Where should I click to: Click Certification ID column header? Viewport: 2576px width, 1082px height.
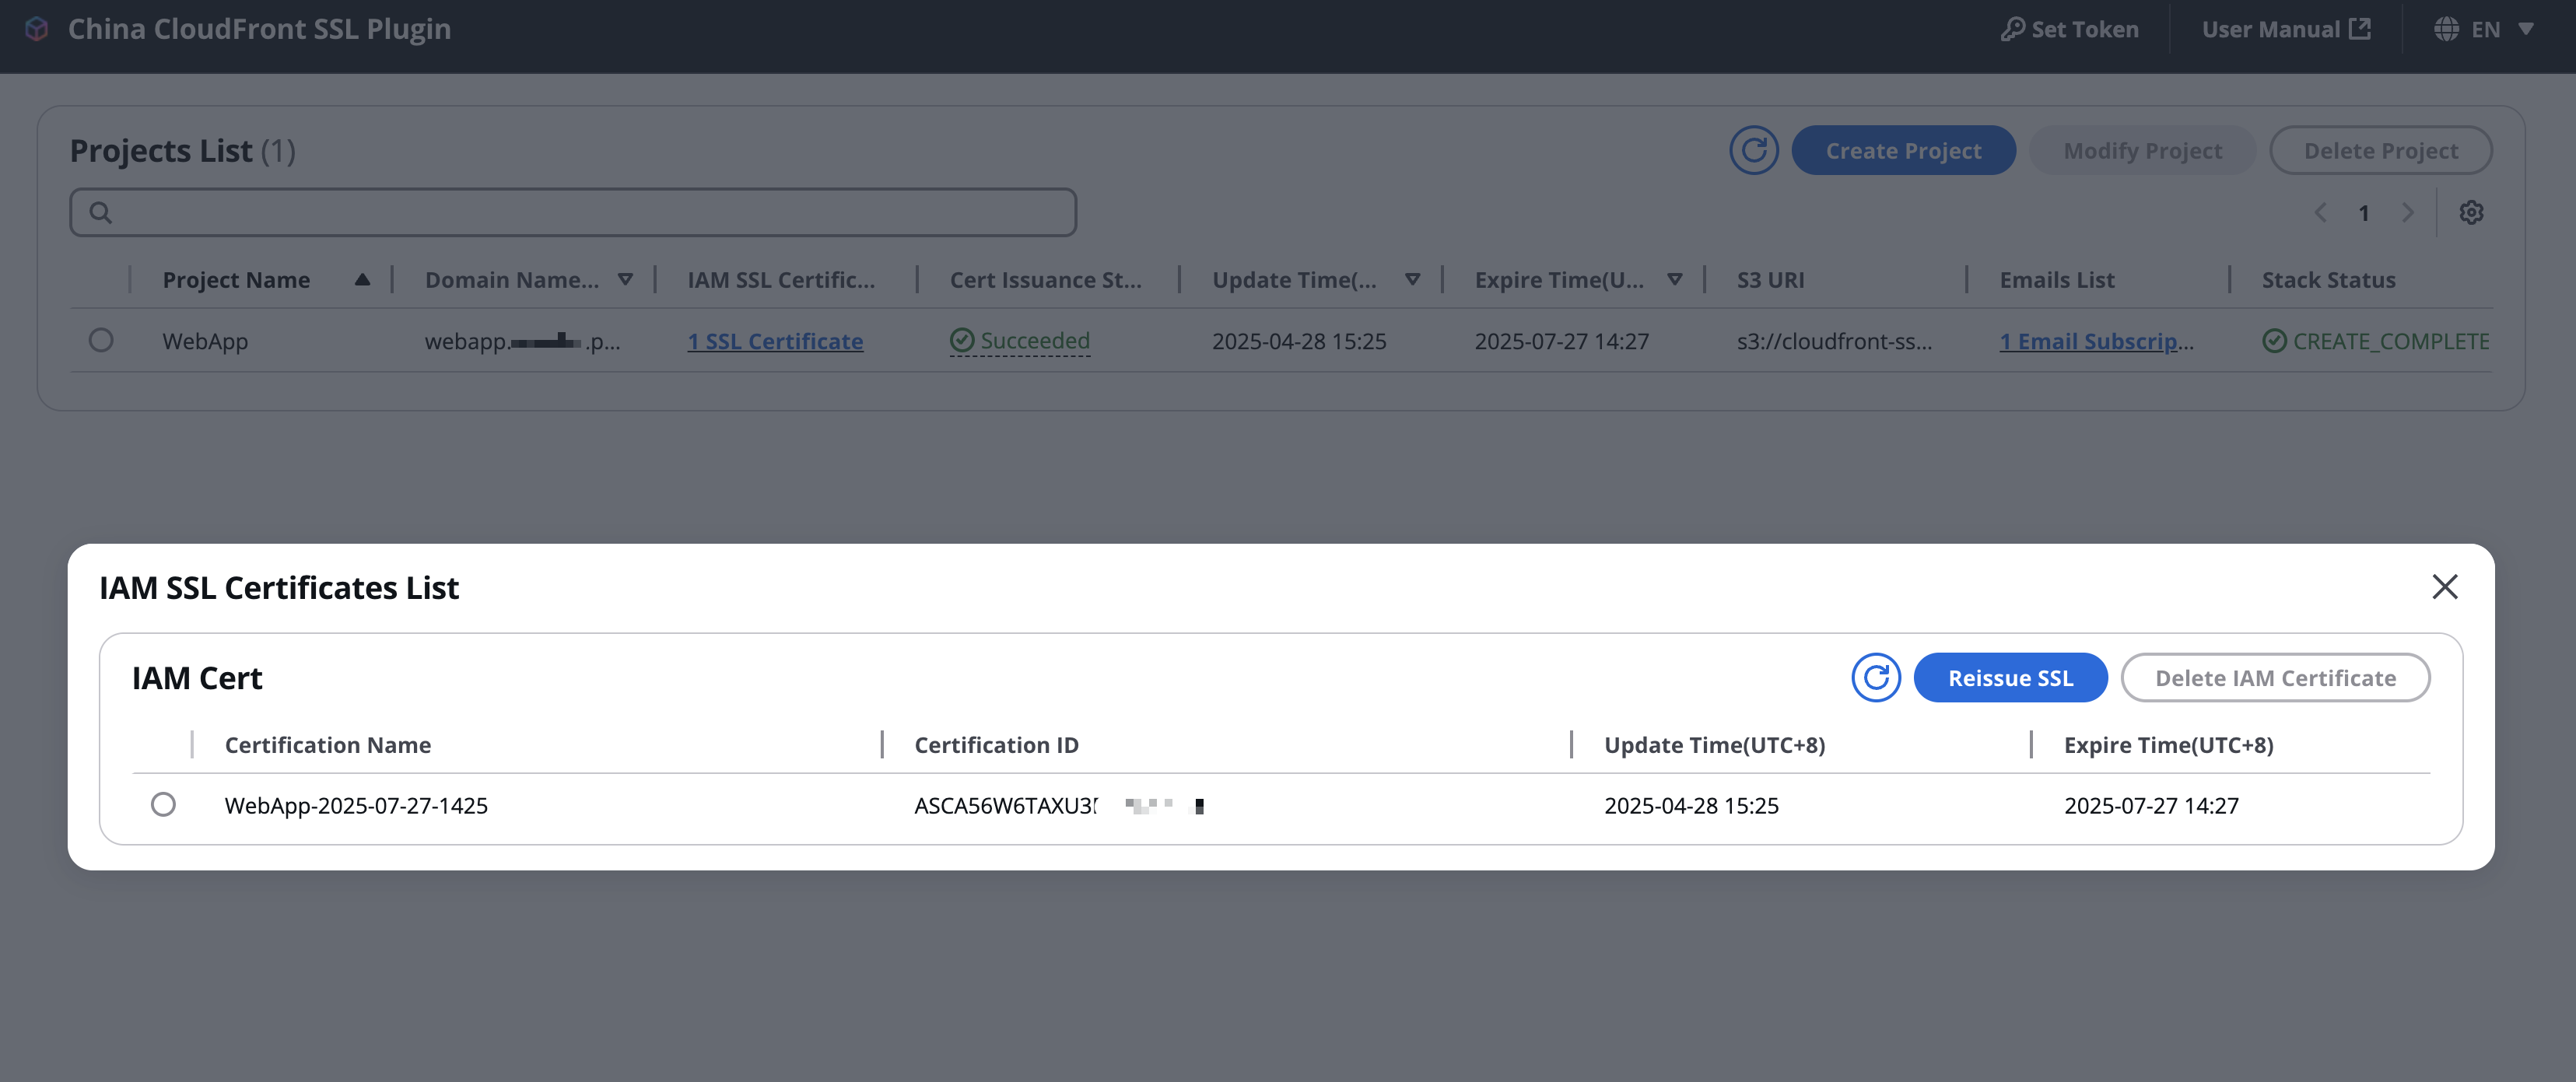(996, 745)
